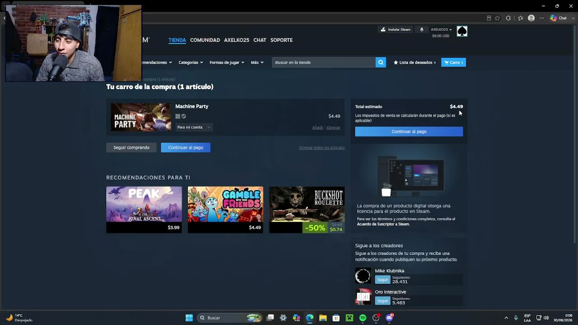Open the COMUNIDAD tab
The height and width of the screenshot is (325, 578).
click(205, 40)
